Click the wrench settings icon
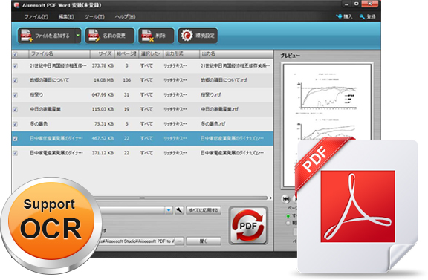Screen dimensions: 428x280 pyautogui.click(x=179, y=210)
